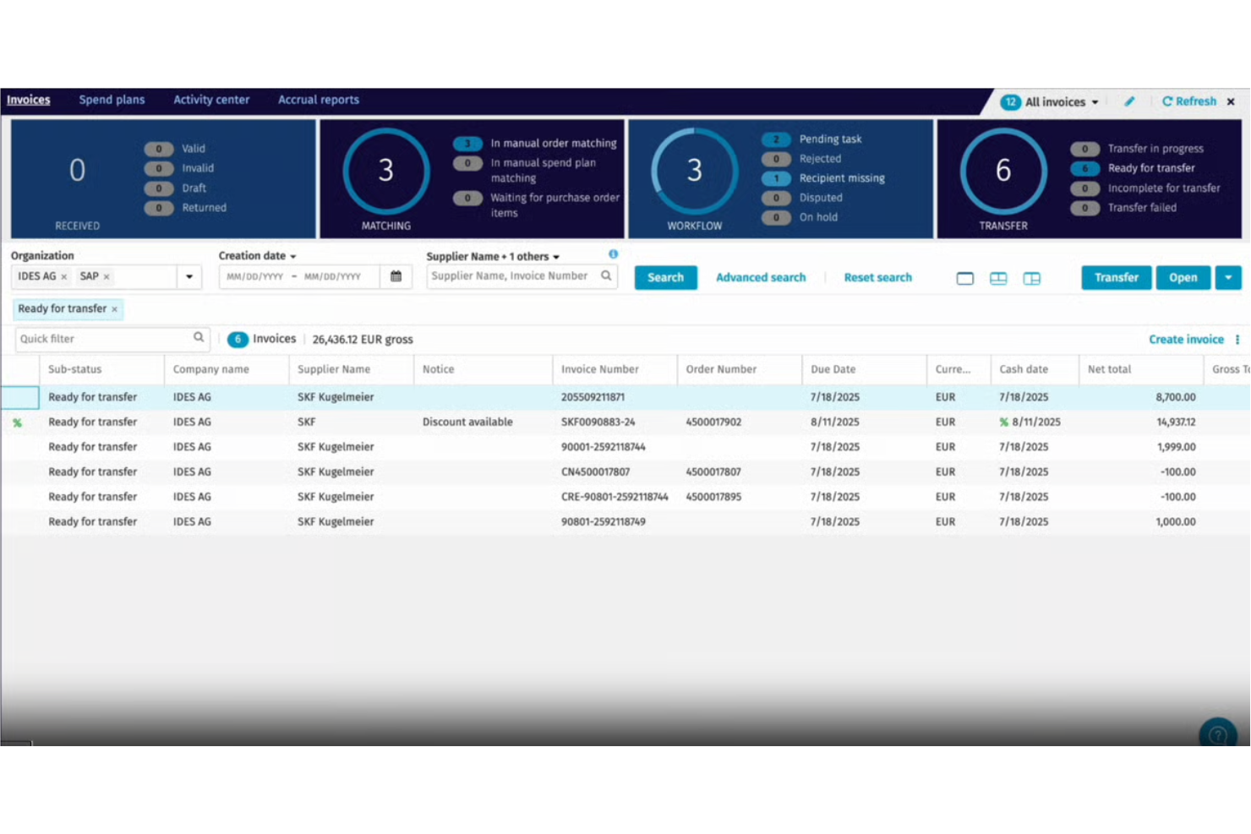Open table options three-dot menu
This screenshot has width=1251, height=834.
coord(1237,340)
